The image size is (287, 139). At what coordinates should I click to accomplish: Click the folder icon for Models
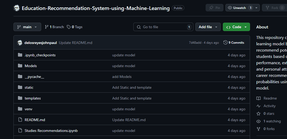coord(20,66)
